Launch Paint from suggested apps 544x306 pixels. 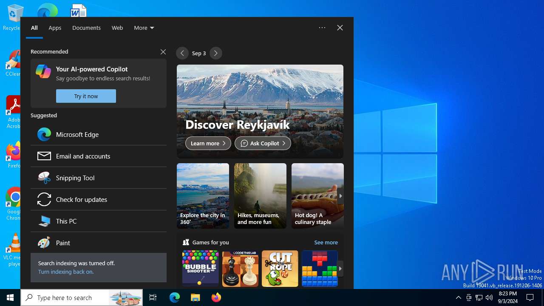pos(99,243)
